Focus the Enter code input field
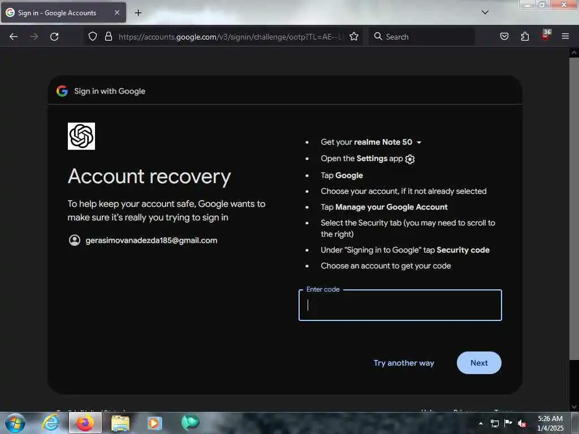 click(400, 305)
